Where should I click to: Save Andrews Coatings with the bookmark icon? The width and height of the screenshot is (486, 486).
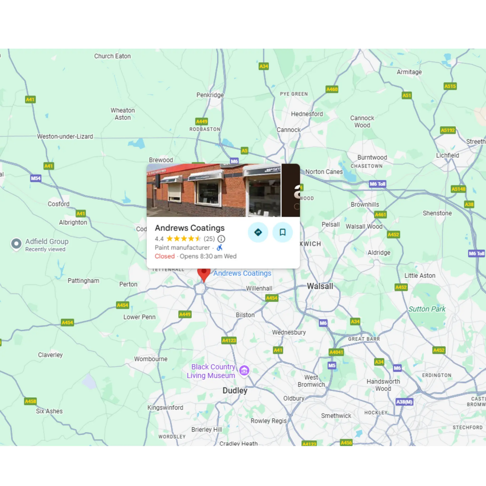[x=282, y=232]
